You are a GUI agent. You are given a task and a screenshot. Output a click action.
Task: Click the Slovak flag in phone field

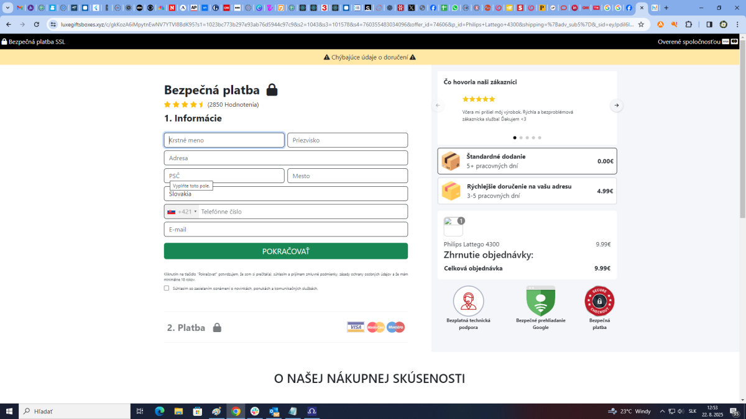(172, 211)
